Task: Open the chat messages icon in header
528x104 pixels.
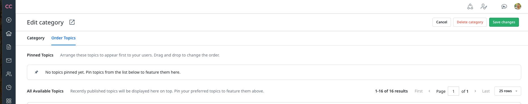Action: tap(504, 6)
